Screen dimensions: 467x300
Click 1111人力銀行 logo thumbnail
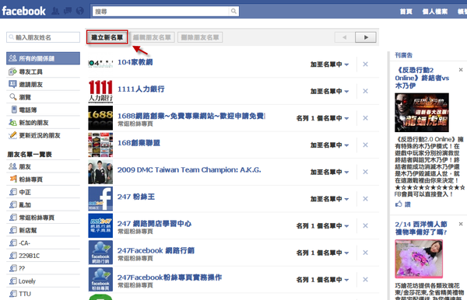coord(100,91)
